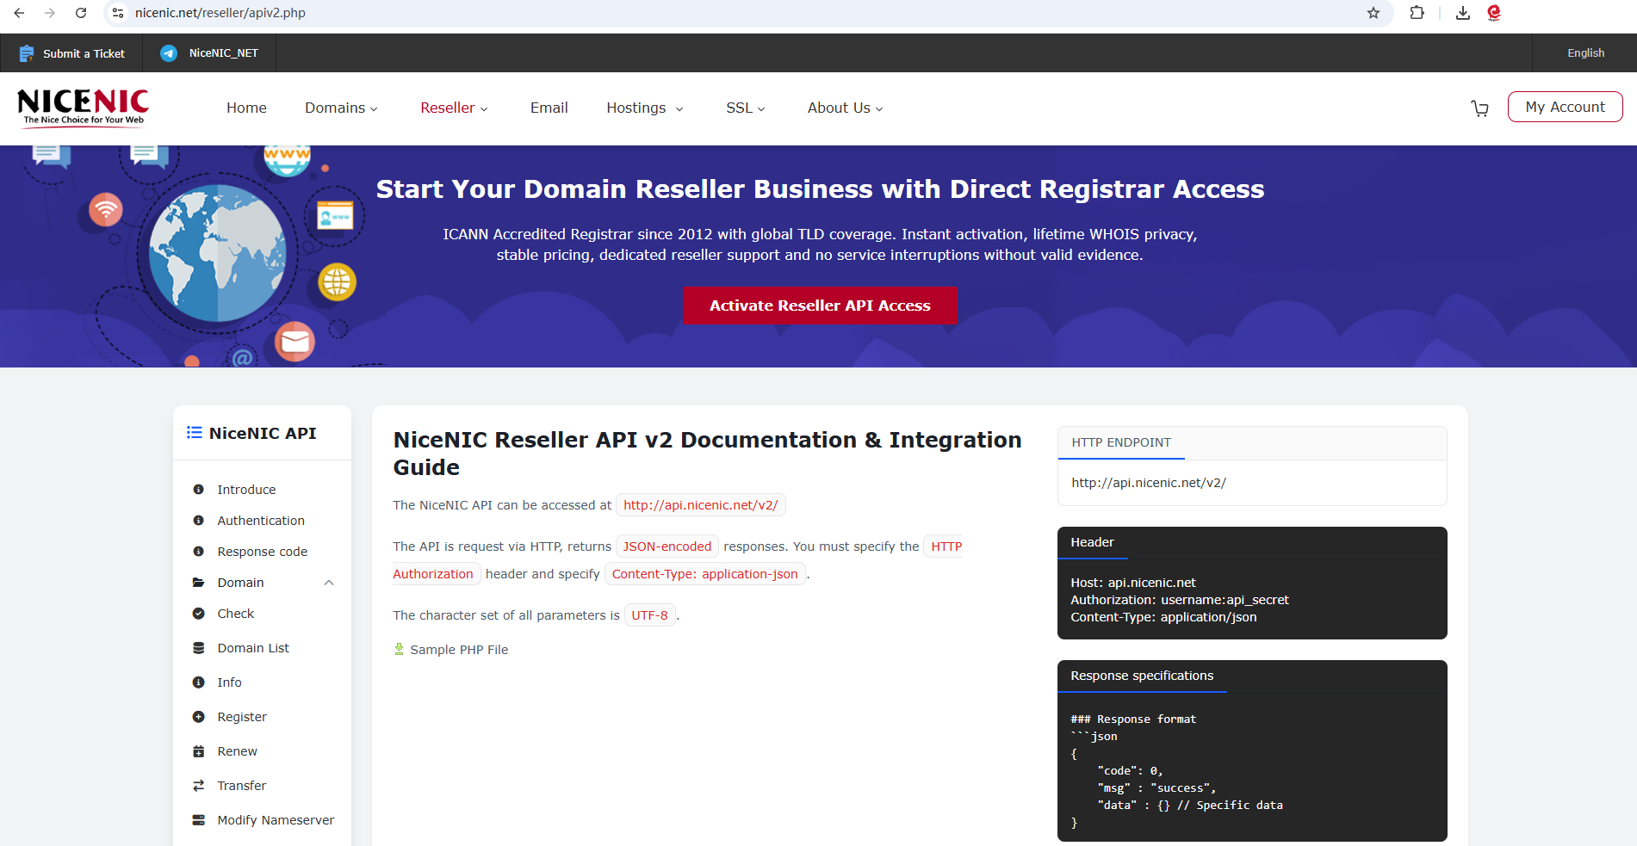This screenshot has height=846, width=1637.
Task: Reload the page with the refresh icon
Action: pyautogui.click(x=81, y=13)
